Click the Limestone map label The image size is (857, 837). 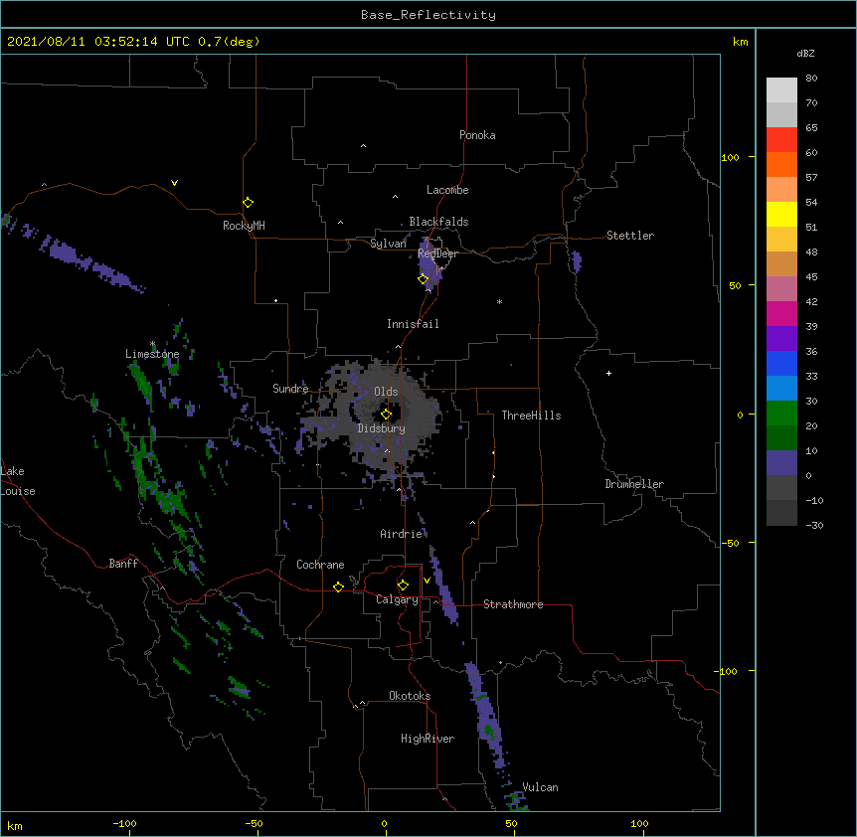pyautogui.click(x=152, y=354)
